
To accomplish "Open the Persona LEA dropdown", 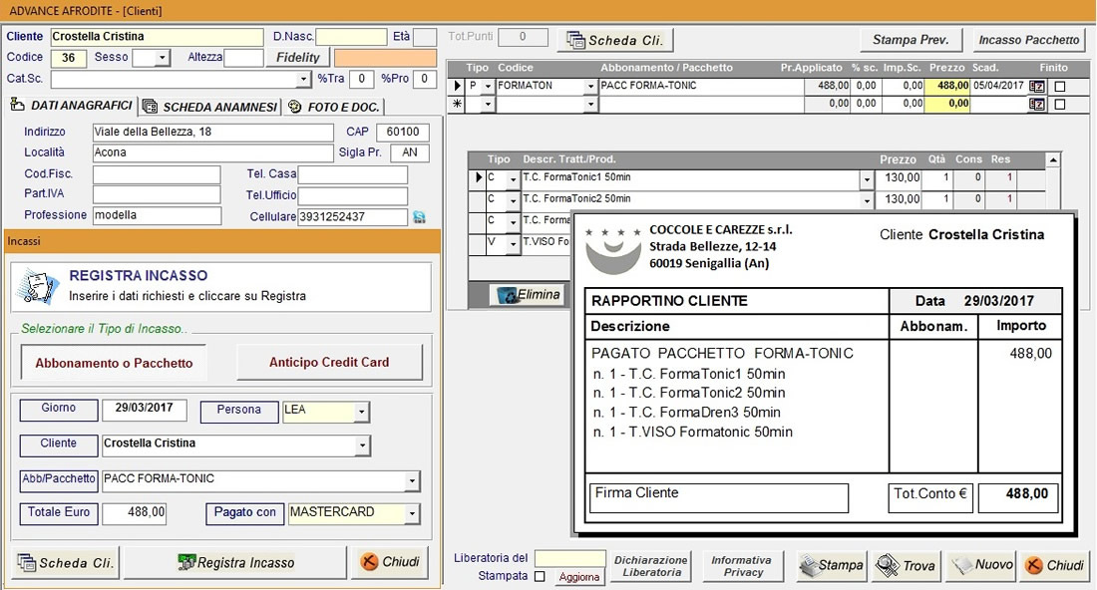I will (361, 412).
